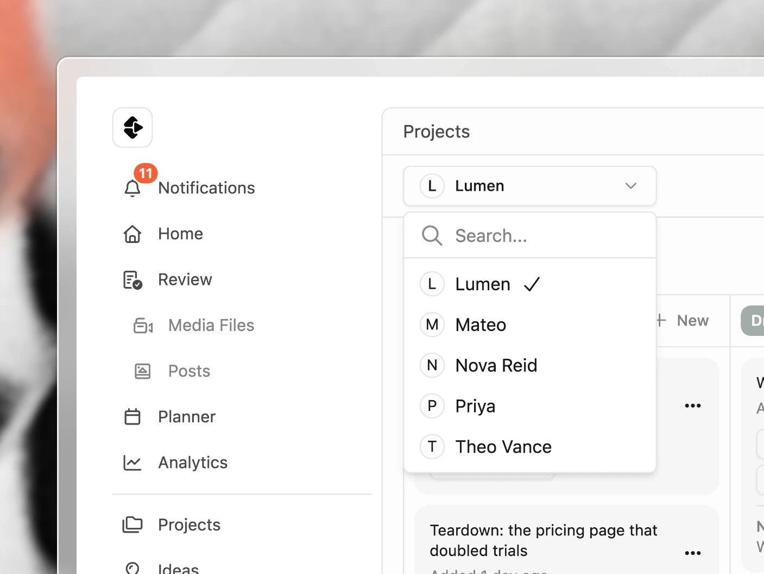Viewport: 764px width, 574px height.
Task: Click the P avatar beside Priya
Action: 432,407
